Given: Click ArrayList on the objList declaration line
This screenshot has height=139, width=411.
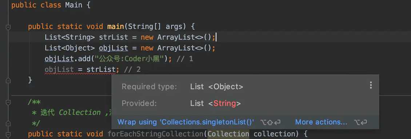Looking at the screenshot, I should pyautogui.click(x=176, y=48).
